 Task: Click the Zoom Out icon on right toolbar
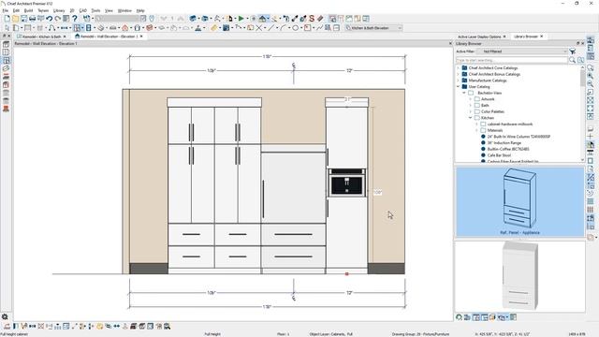click(591, 83)
